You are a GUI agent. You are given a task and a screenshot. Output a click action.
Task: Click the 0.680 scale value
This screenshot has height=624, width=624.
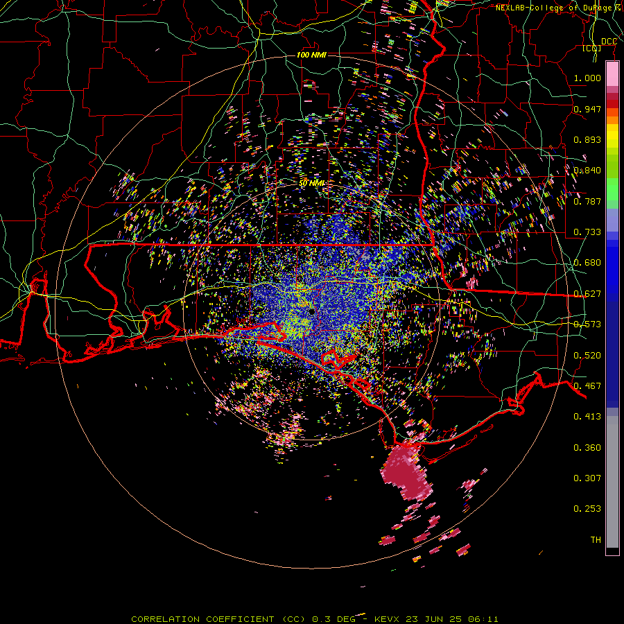pyautogui.click(x=587, y=263)
